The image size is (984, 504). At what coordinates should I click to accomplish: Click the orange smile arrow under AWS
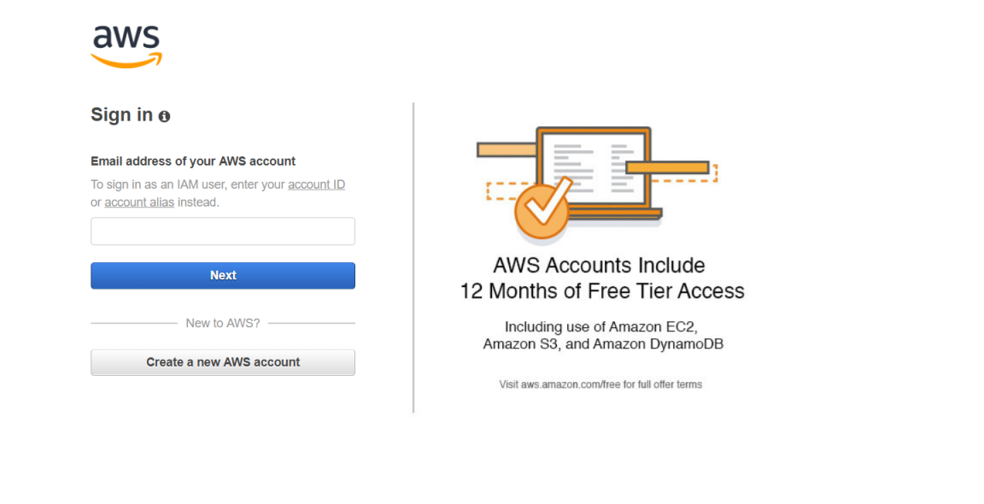tap(126, 61)
